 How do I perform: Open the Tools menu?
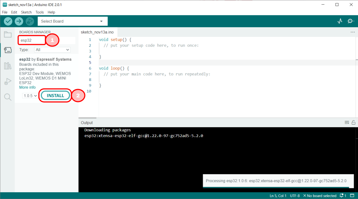(40, 12)
